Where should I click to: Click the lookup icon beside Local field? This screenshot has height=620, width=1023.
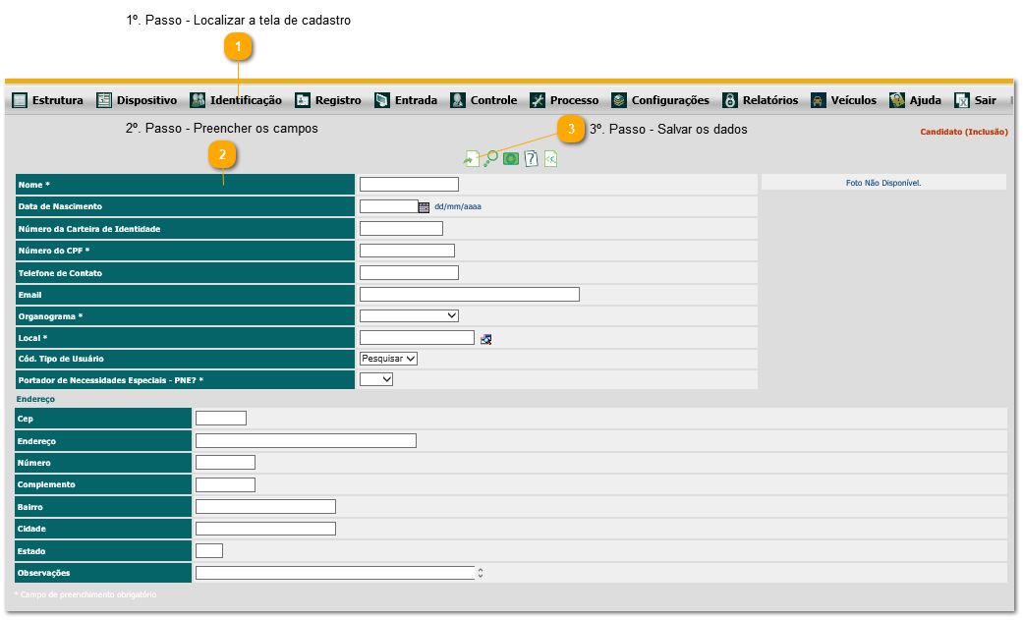[x=485, y=339]
